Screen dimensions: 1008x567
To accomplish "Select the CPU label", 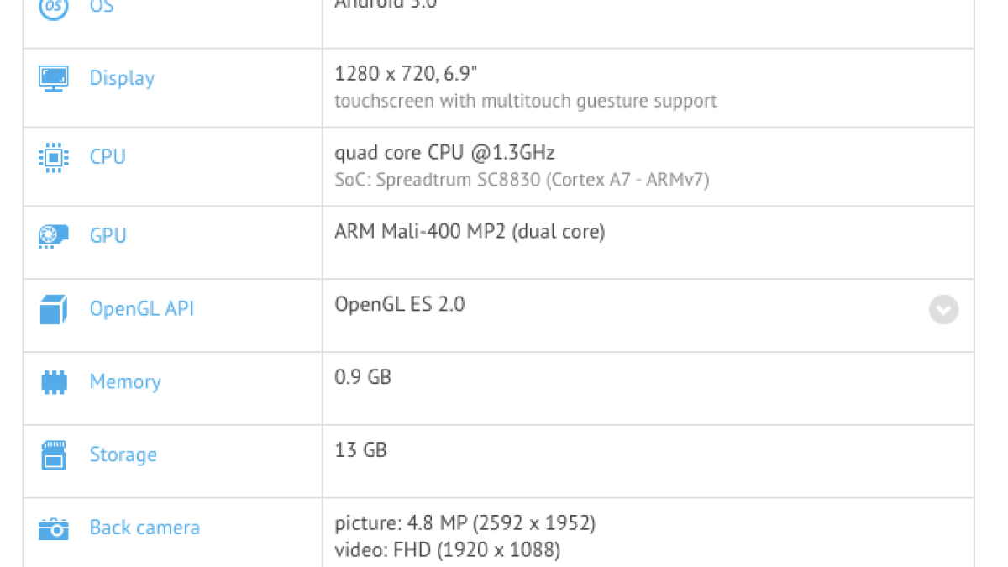I will (x=108, y=157).
